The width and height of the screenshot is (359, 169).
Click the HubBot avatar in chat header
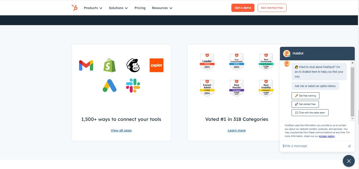[287, 53]
